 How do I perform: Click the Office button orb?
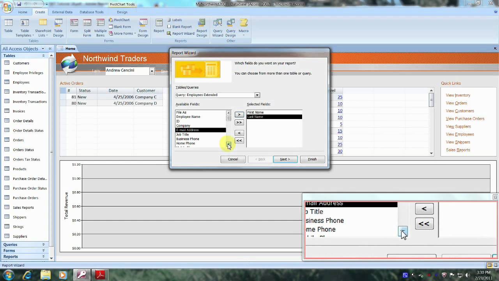coord(7,7)
